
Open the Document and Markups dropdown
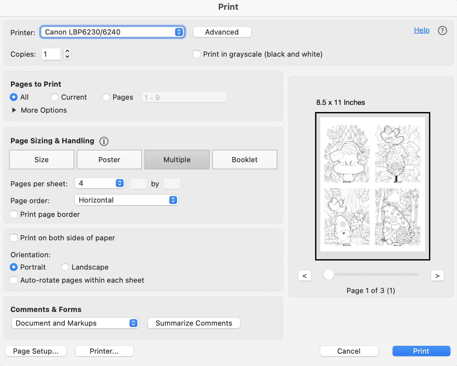[x=75, y=323]
